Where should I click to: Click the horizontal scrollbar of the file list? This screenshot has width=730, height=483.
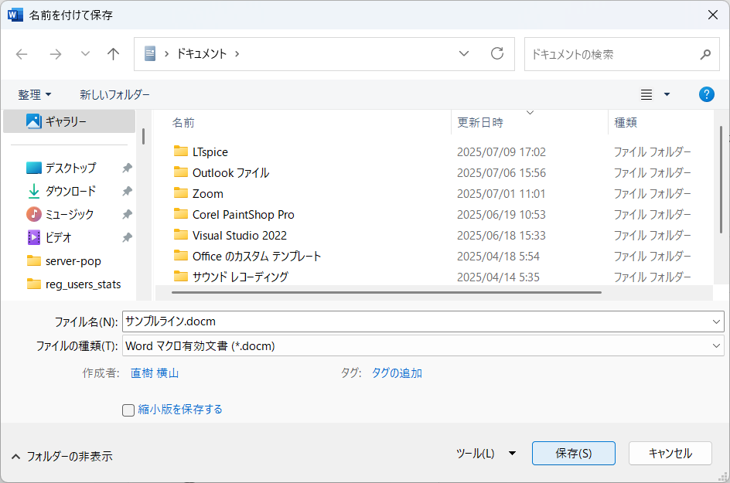387,293
